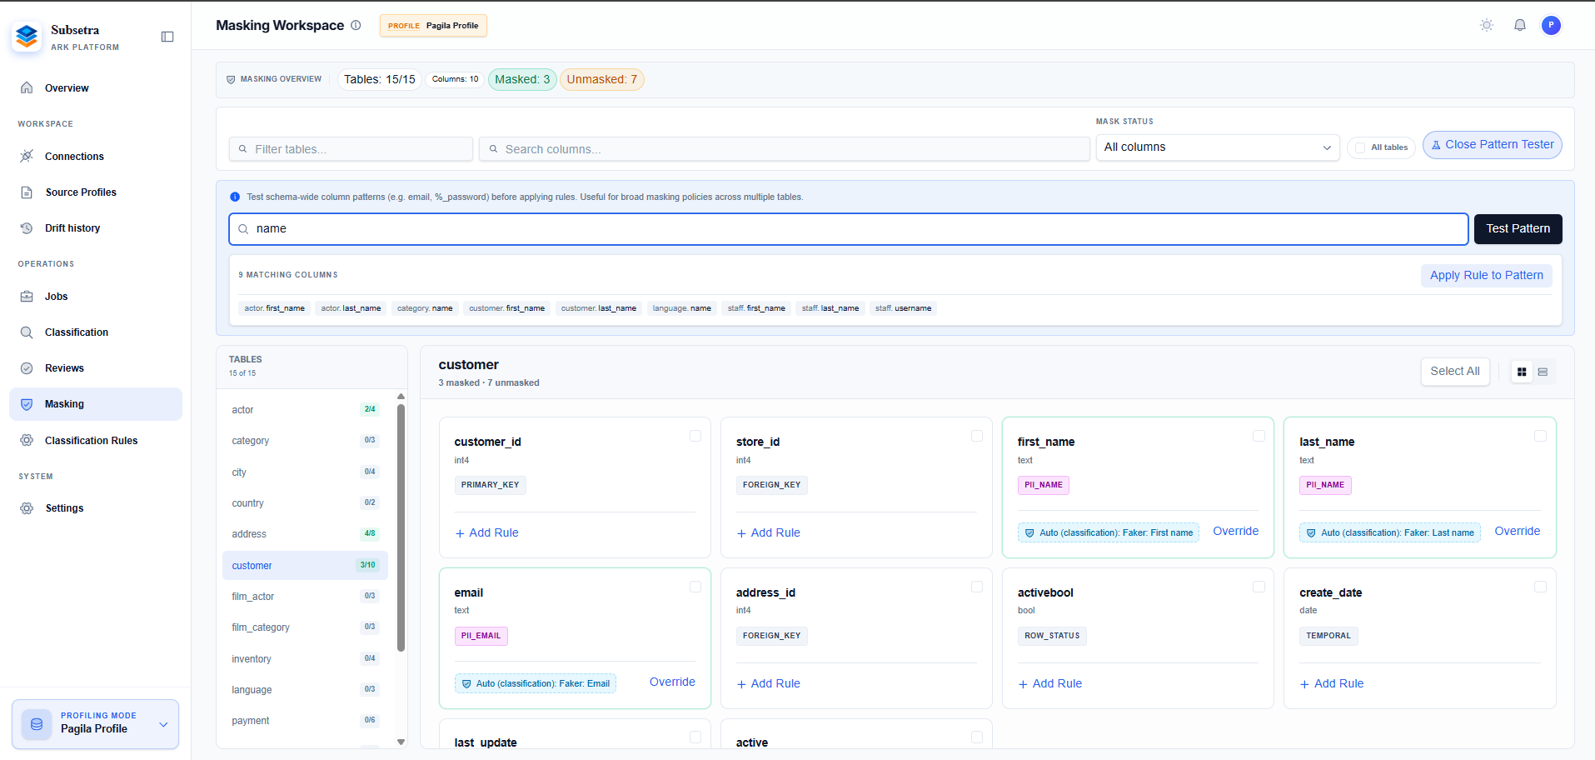Toggle the All tables checkbox

click(x=1360, y=147)
